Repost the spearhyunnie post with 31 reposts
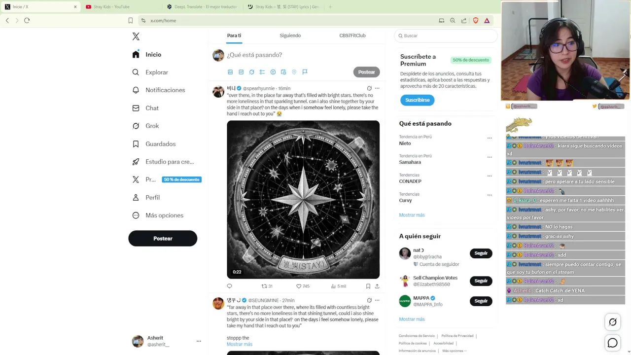 264,286
